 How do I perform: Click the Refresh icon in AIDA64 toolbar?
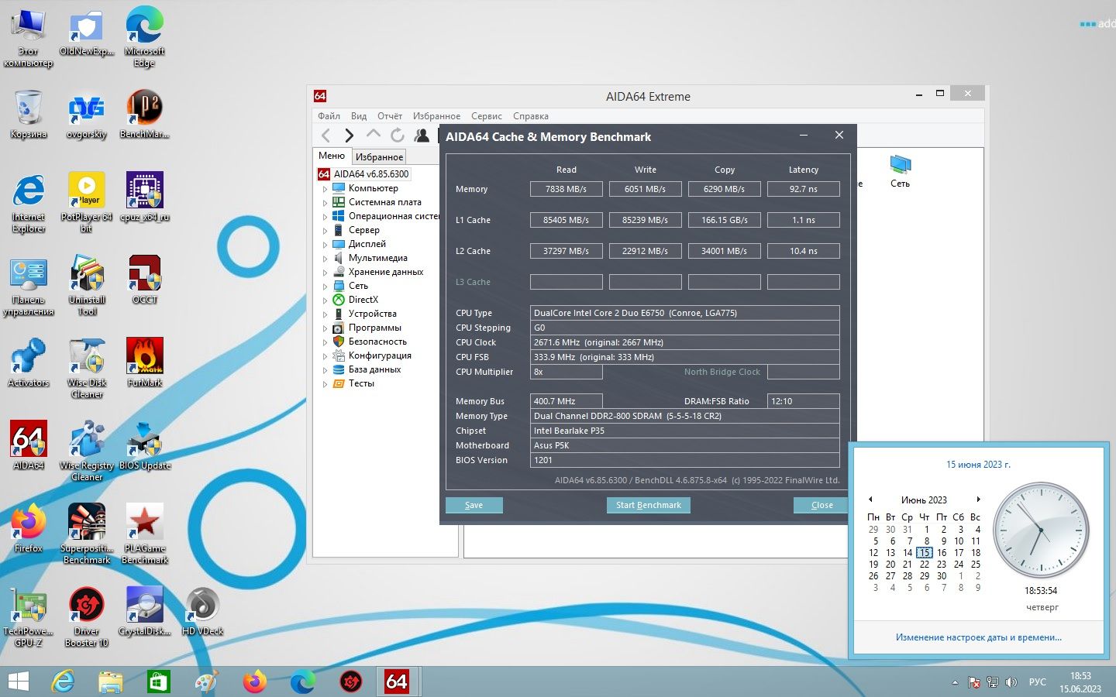click(398, 136)
